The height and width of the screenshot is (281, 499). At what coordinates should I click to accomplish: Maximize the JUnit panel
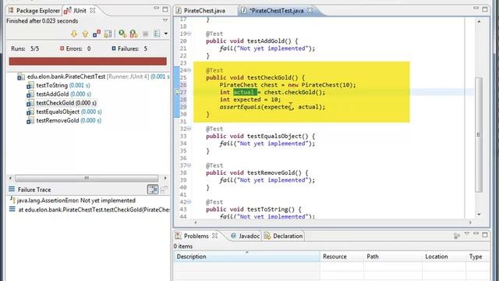coord(165,9)
